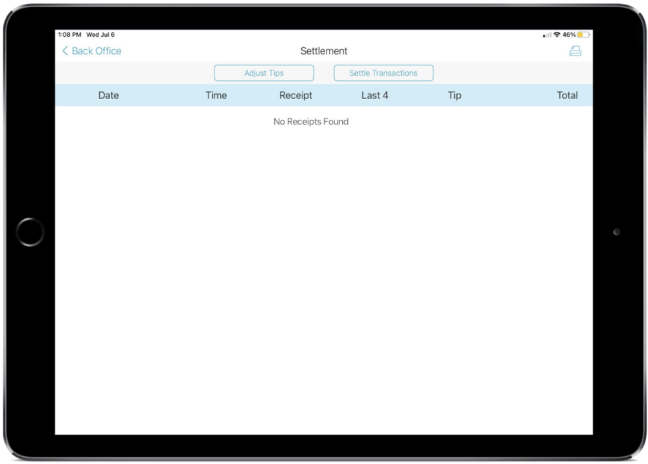Return via the Back Office link
Screen dimensions: 648x464
[96, 51]
